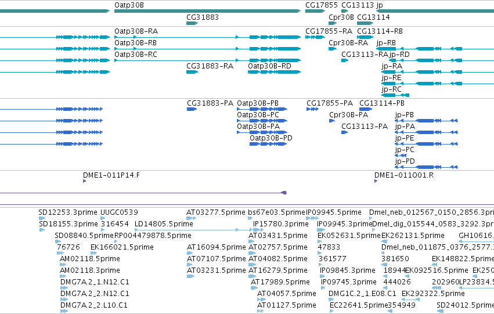Click AM02118.3prime label
The image size is (494, 314).
pos(90,270)
